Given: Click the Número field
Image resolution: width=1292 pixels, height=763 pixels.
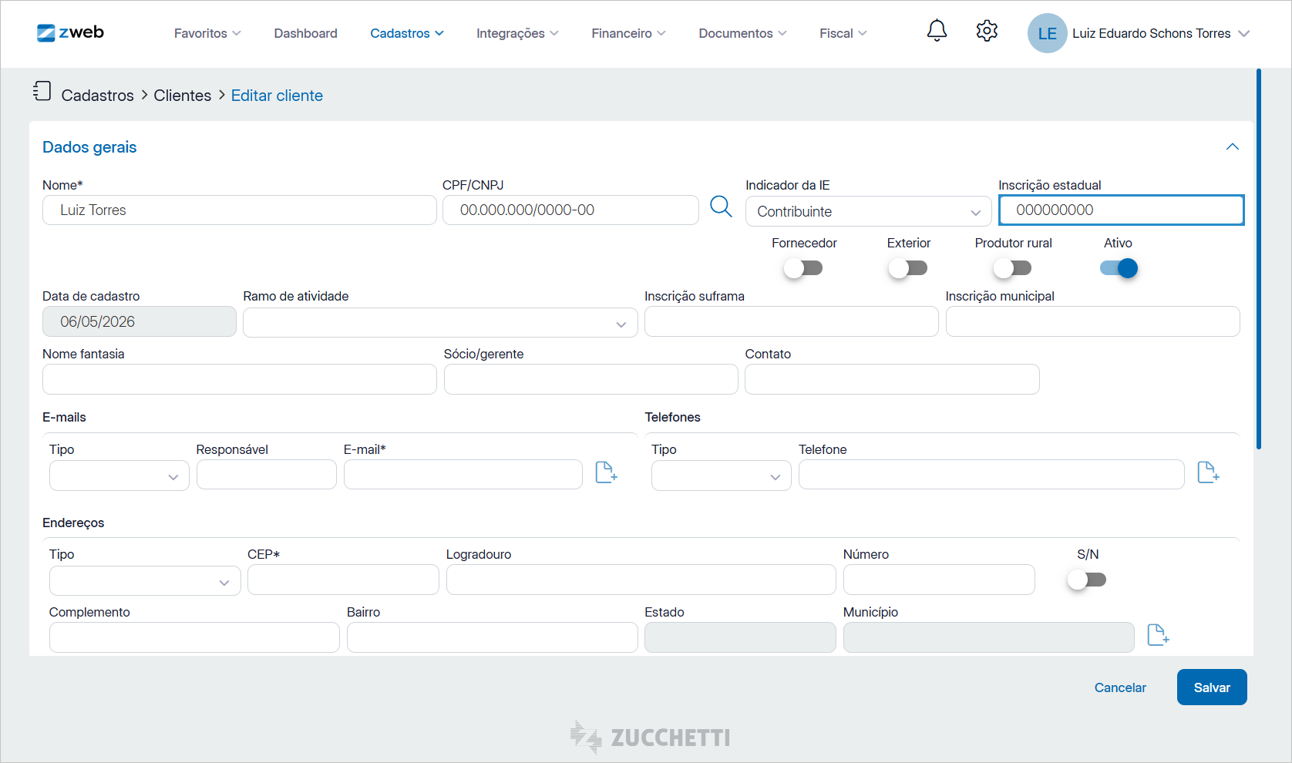Looking at the screenshot, I should coord(939,580).
